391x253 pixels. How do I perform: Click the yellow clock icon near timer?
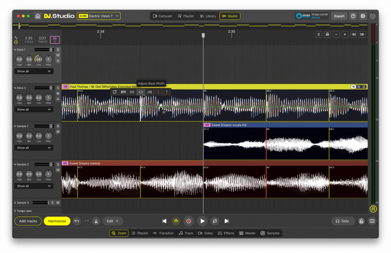pos(16,42)
